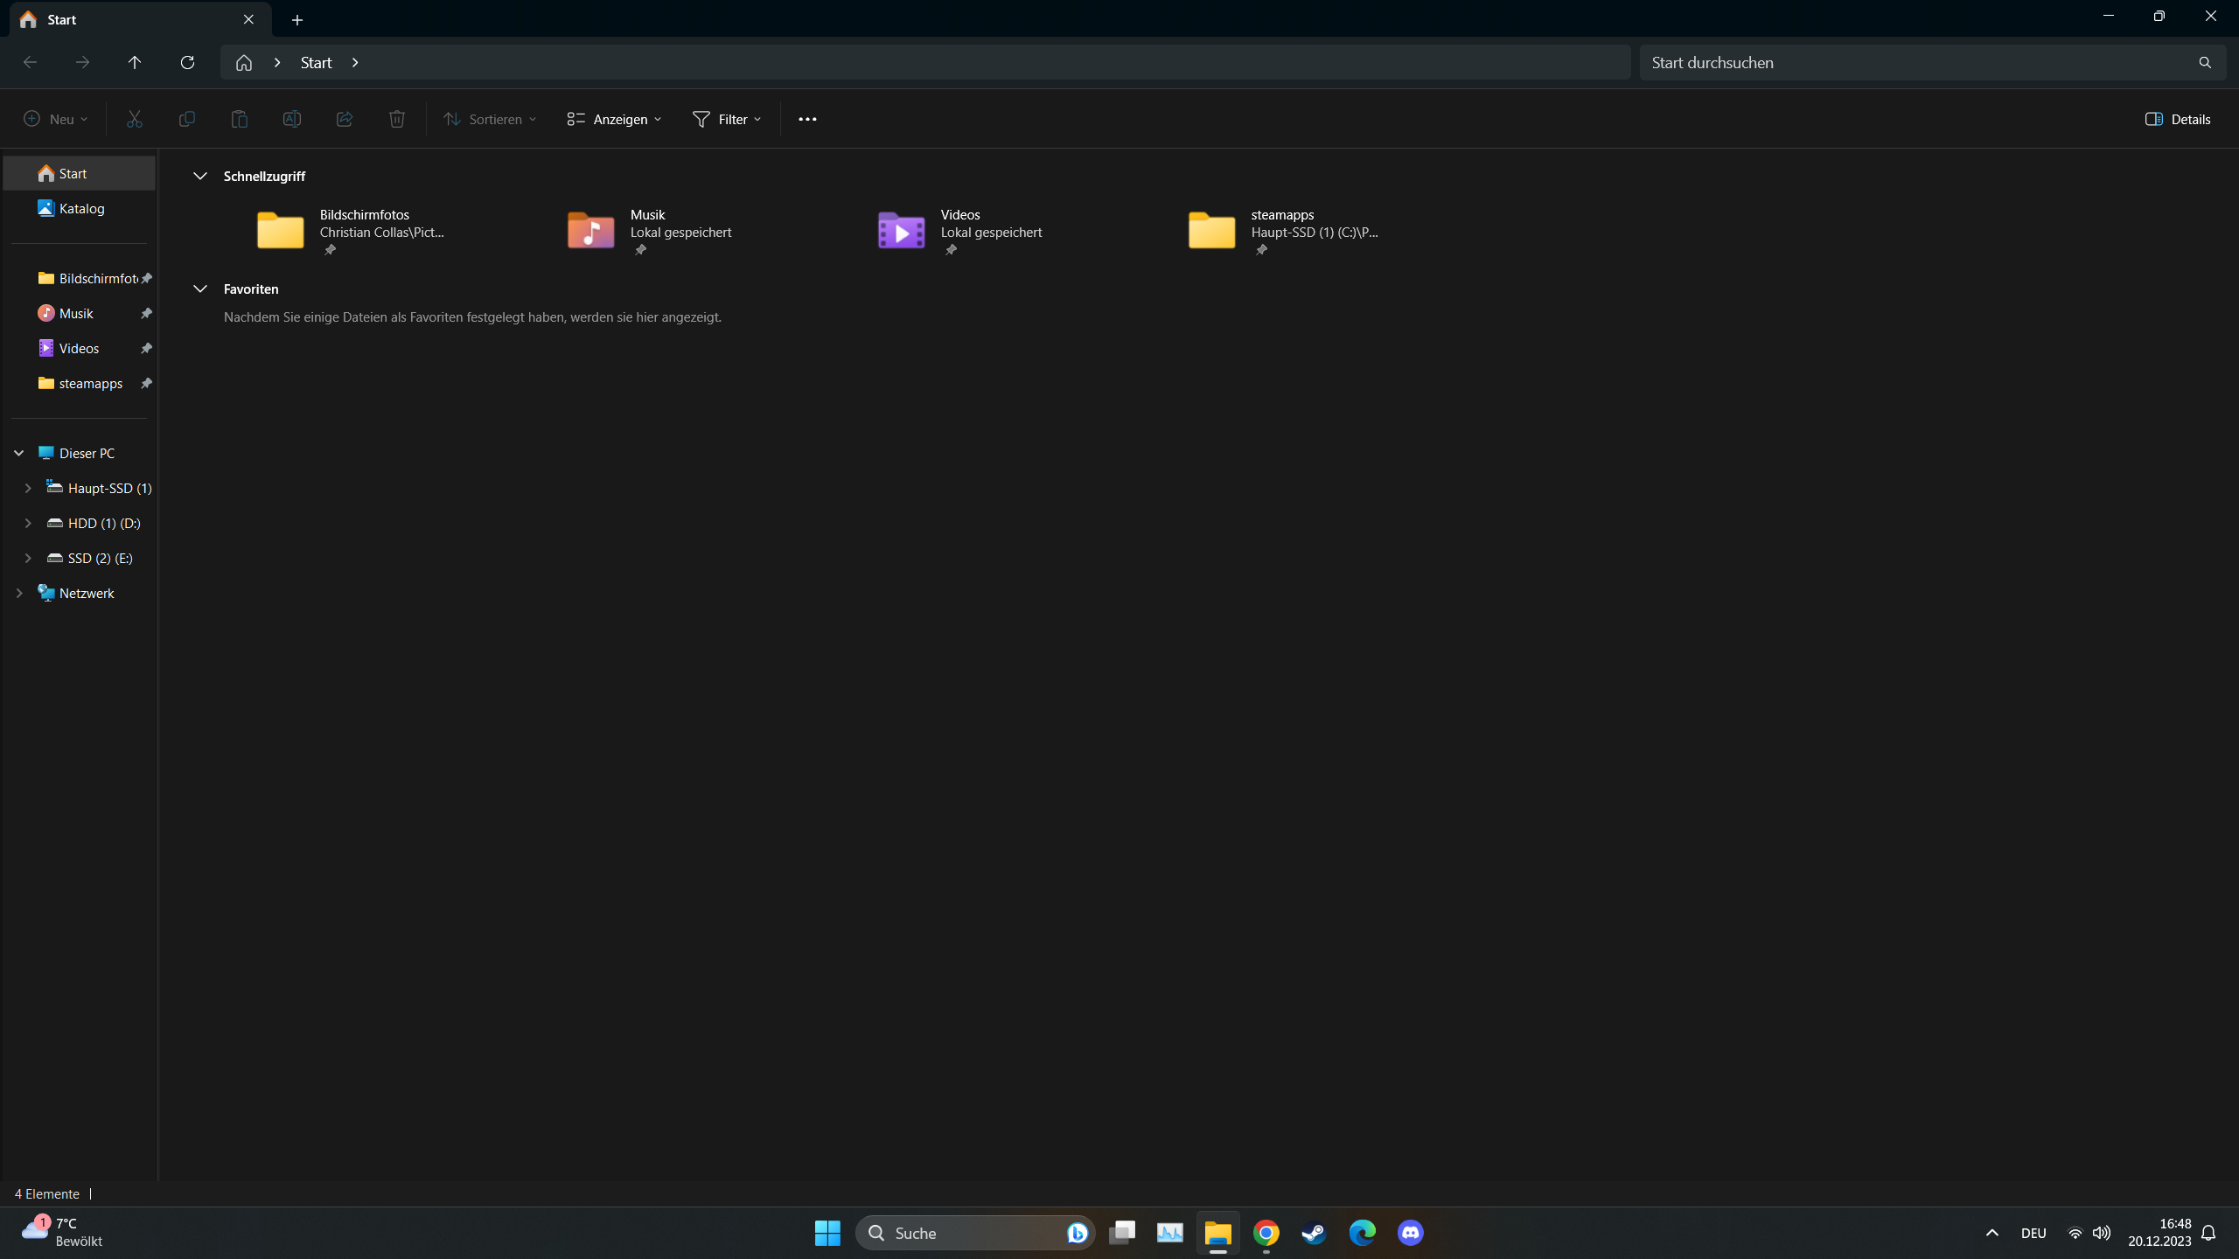Screen dimensions: 2239x1259
Task: Open the see-more (...) toolbar menu
Action: pyautogui.click(x=806, y=119)
